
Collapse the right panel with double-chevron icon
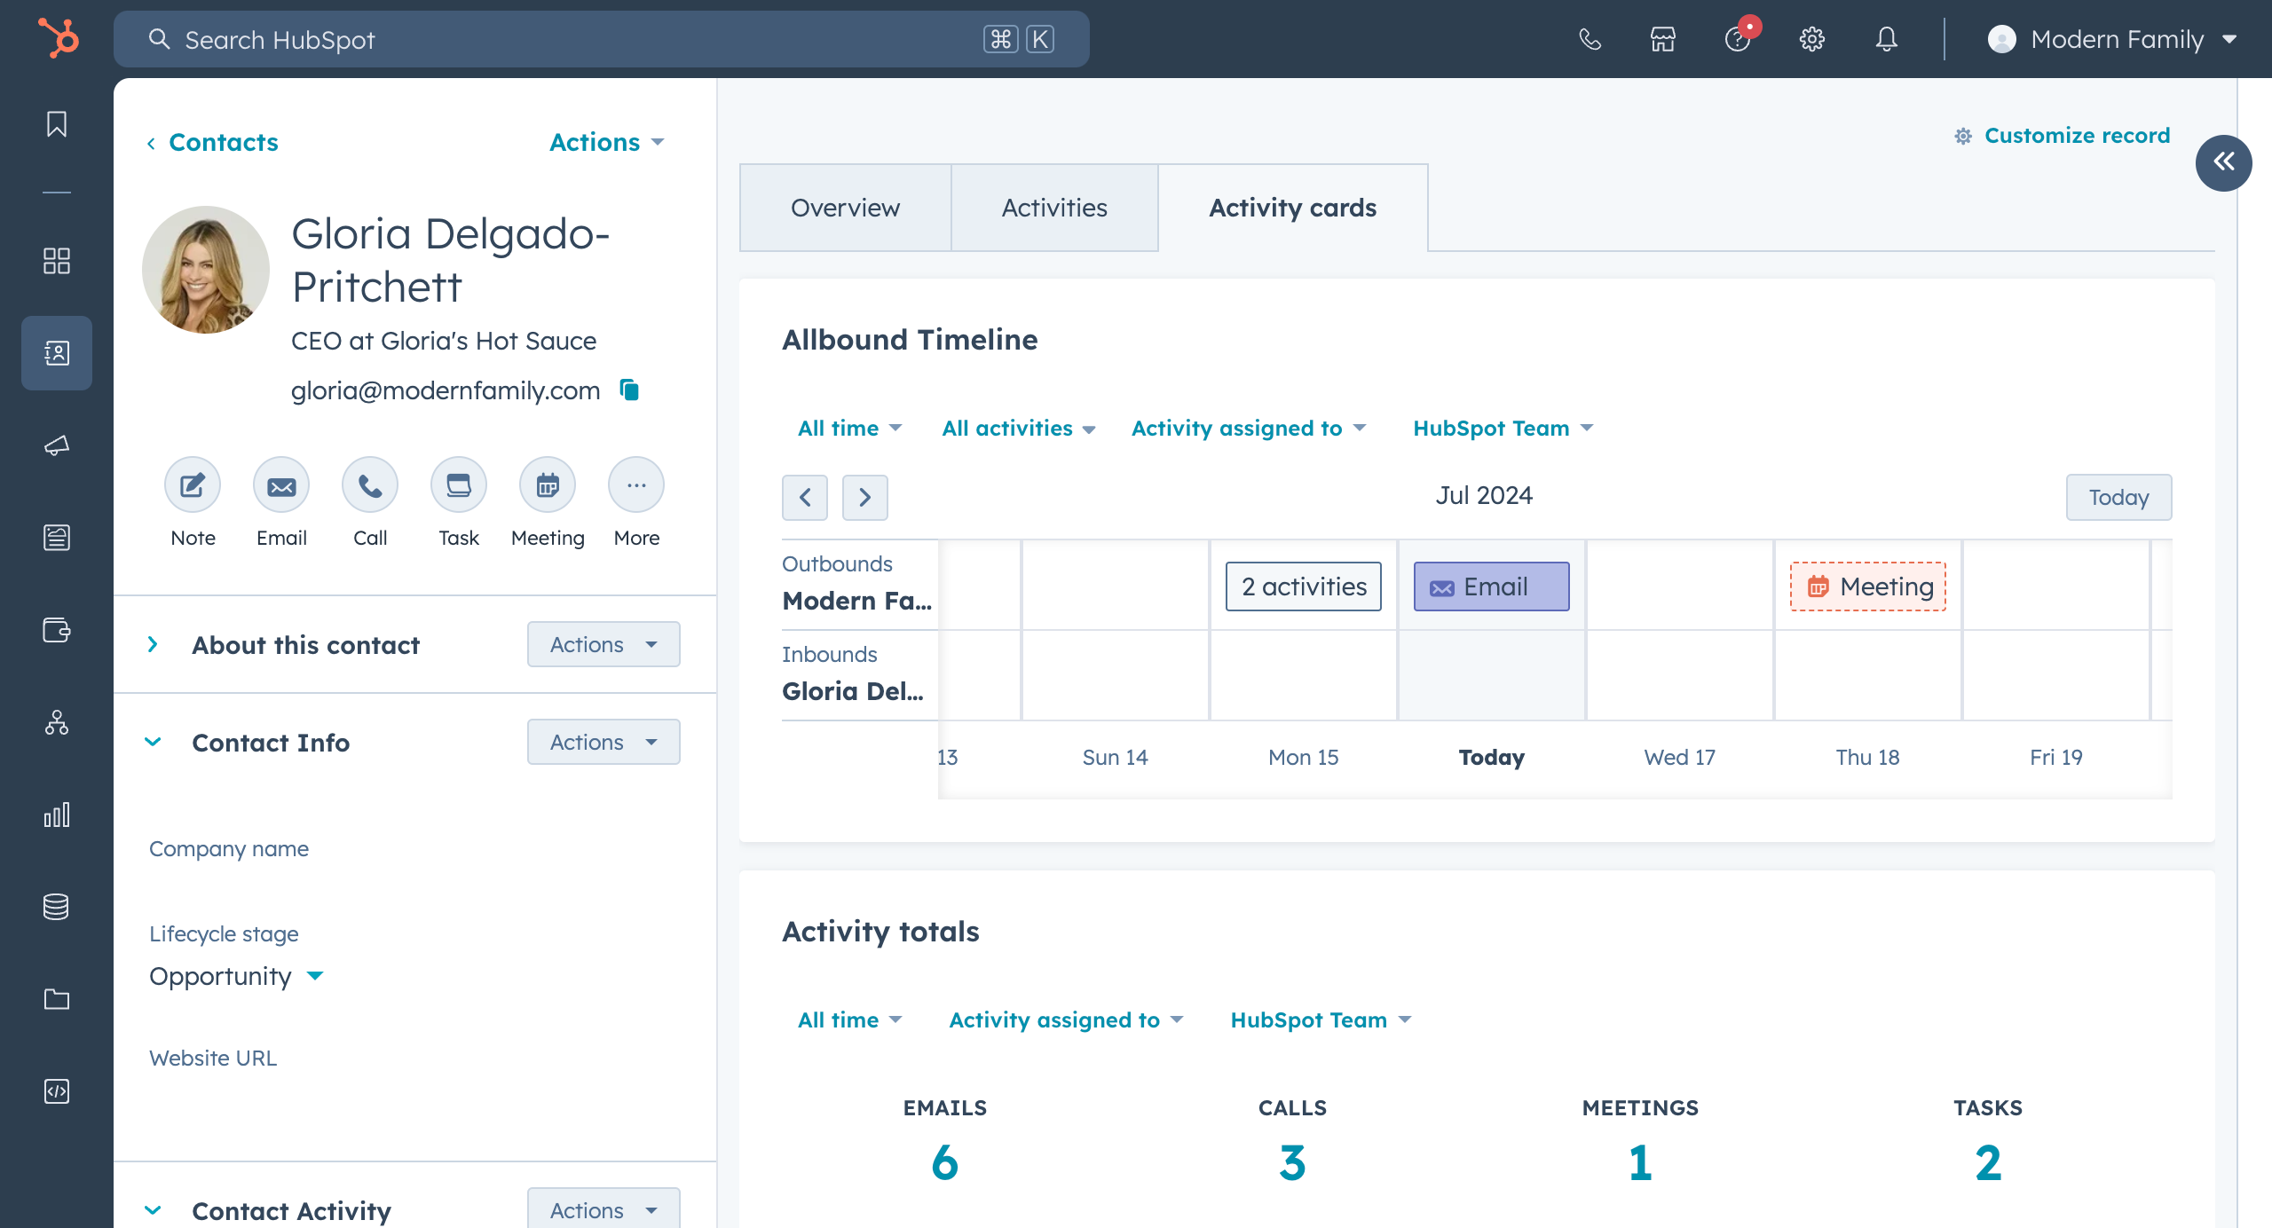coord(2224,162)
